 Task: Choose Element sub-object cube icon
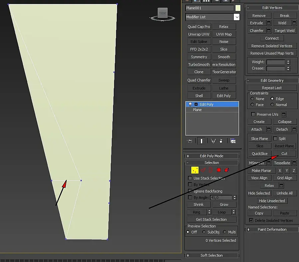[226, 170]
